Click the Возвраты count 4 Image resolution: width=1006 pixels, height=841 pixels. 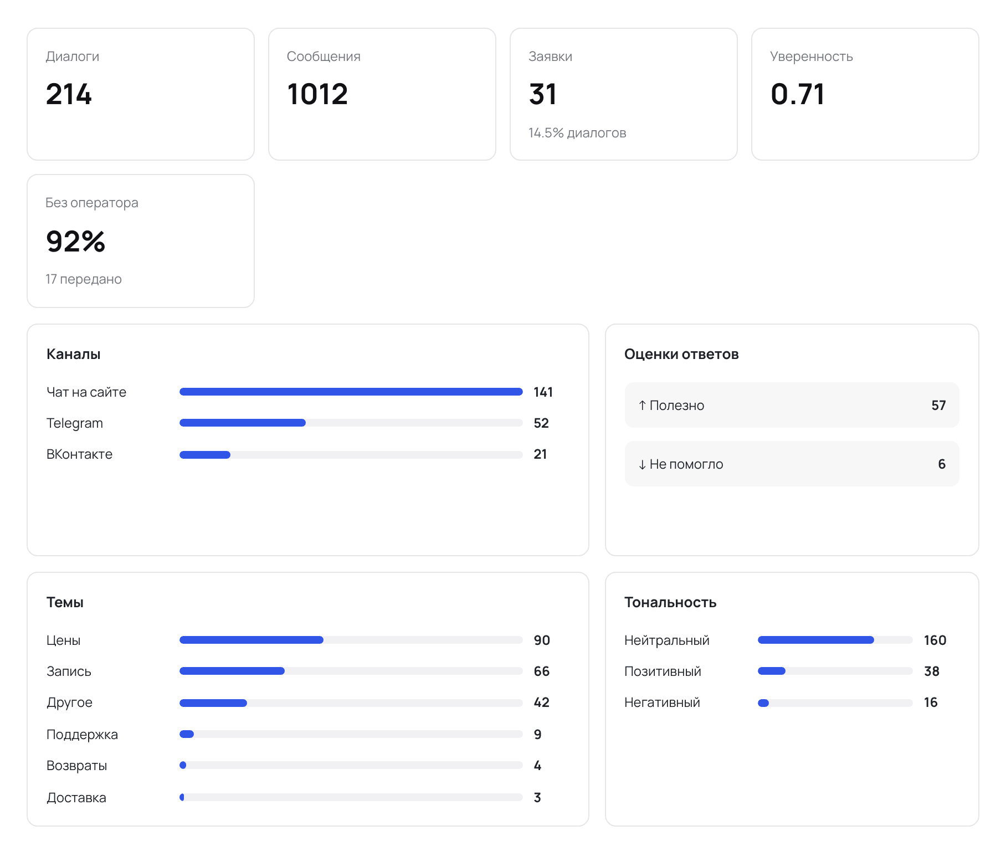(x=538, y=766)
